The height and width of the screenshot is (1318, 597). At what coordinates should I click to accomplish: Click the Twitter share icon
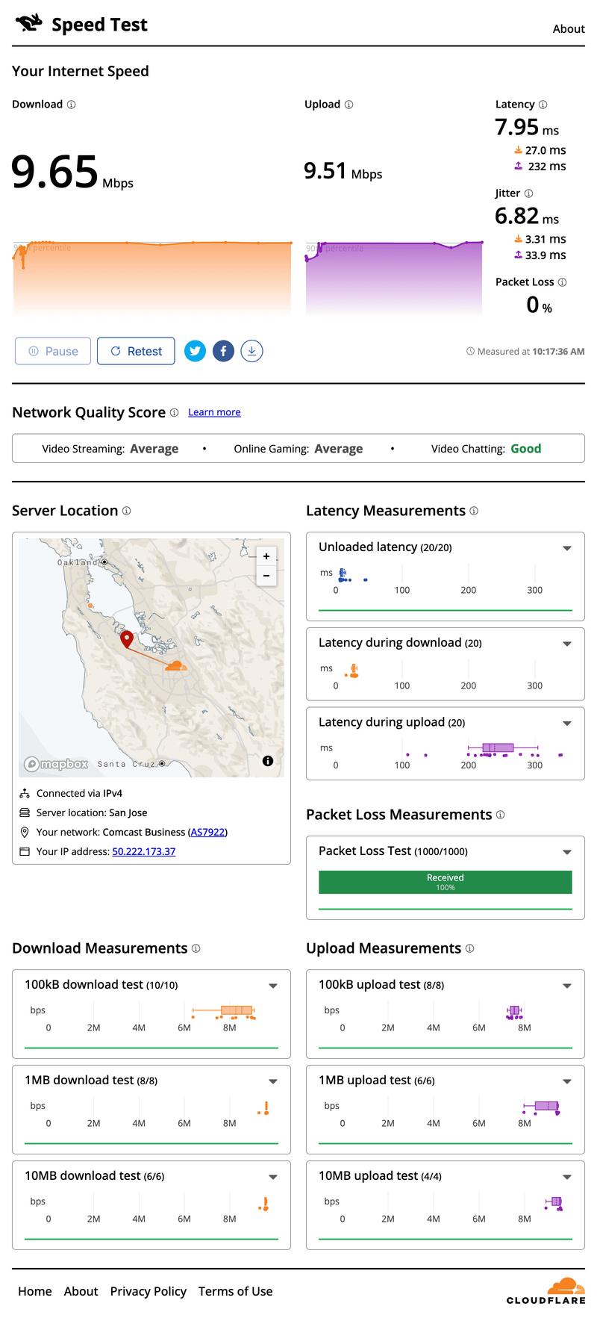(x=195, y=351)
